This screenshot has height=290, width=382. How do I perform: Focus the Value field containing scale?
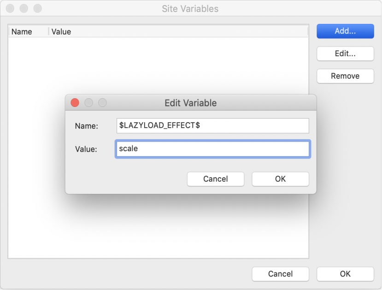point(213,149)
